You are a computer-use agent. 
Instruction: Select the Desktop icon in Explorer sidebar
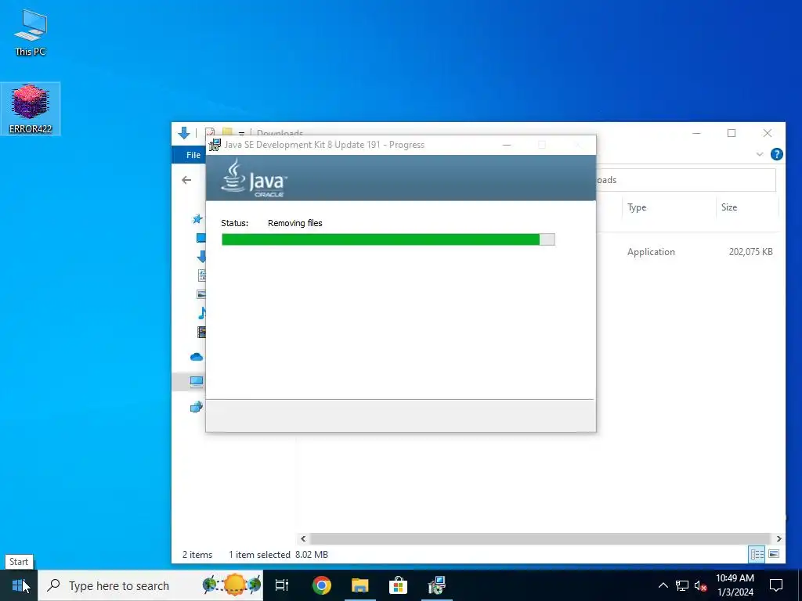pyautogui.click(x=201, y=238)
